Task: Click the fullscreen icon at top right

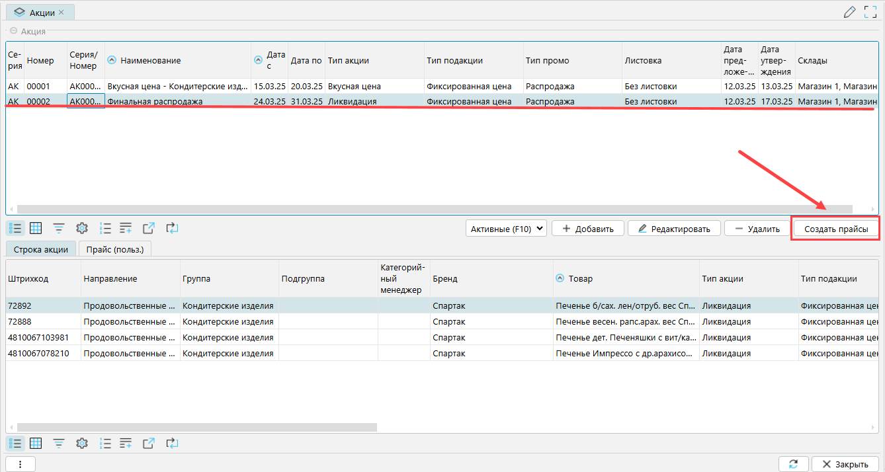Action: coord(870,12)
